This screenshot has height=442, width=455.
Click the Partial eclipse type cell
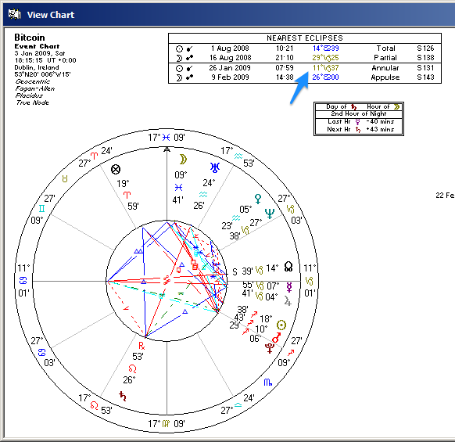click(x=385, y=58)
